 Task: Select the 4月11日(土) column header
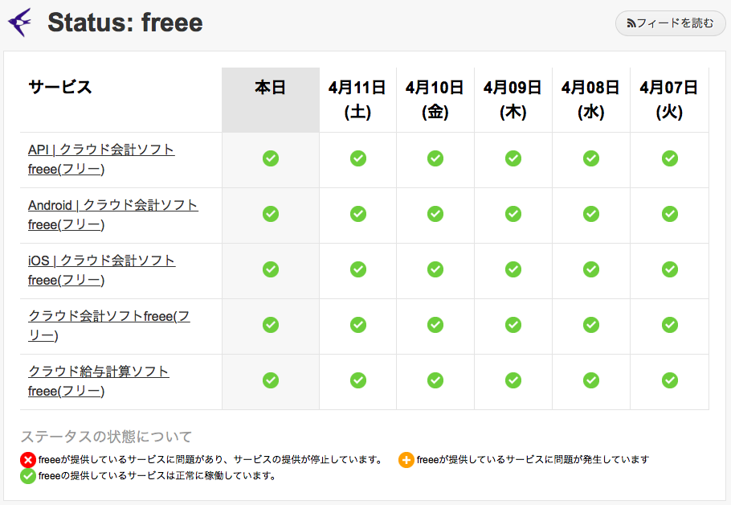tap(357, 100)
